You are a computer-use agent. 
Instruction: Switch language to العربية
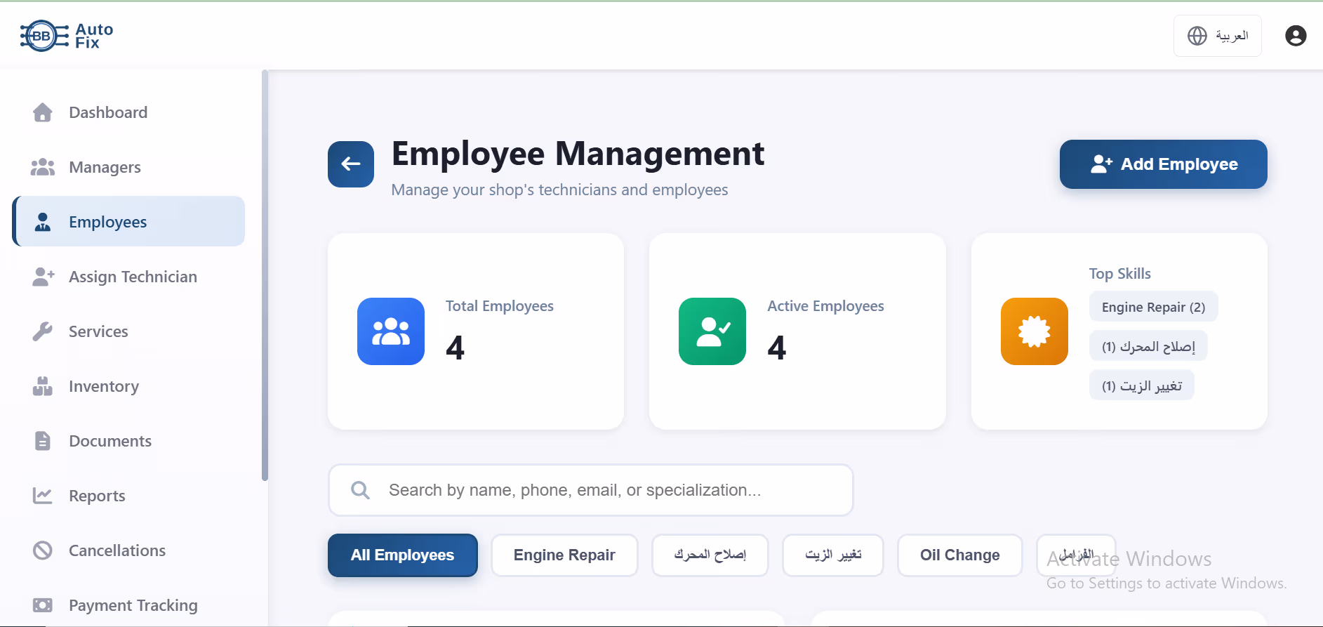[x=1218, y=36]
